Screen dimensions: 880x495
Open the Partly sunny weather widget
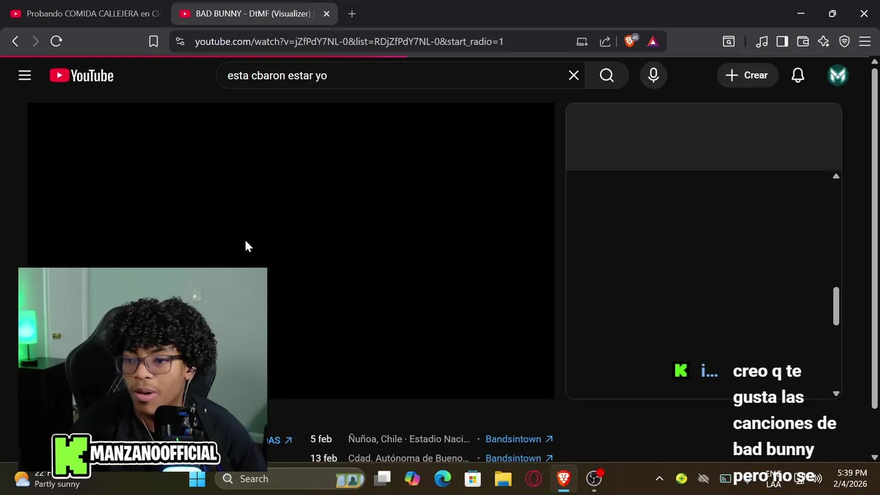point(47,478)
